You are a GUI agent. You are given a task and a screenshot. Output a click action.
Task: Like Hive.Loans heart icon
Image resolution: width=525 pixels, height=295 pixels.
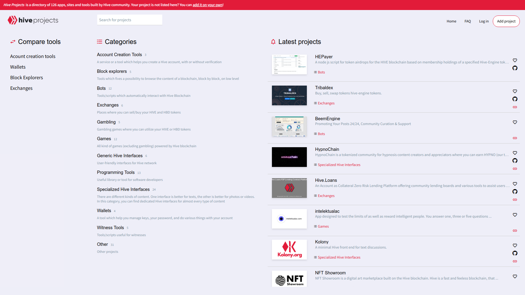(515, 184)
